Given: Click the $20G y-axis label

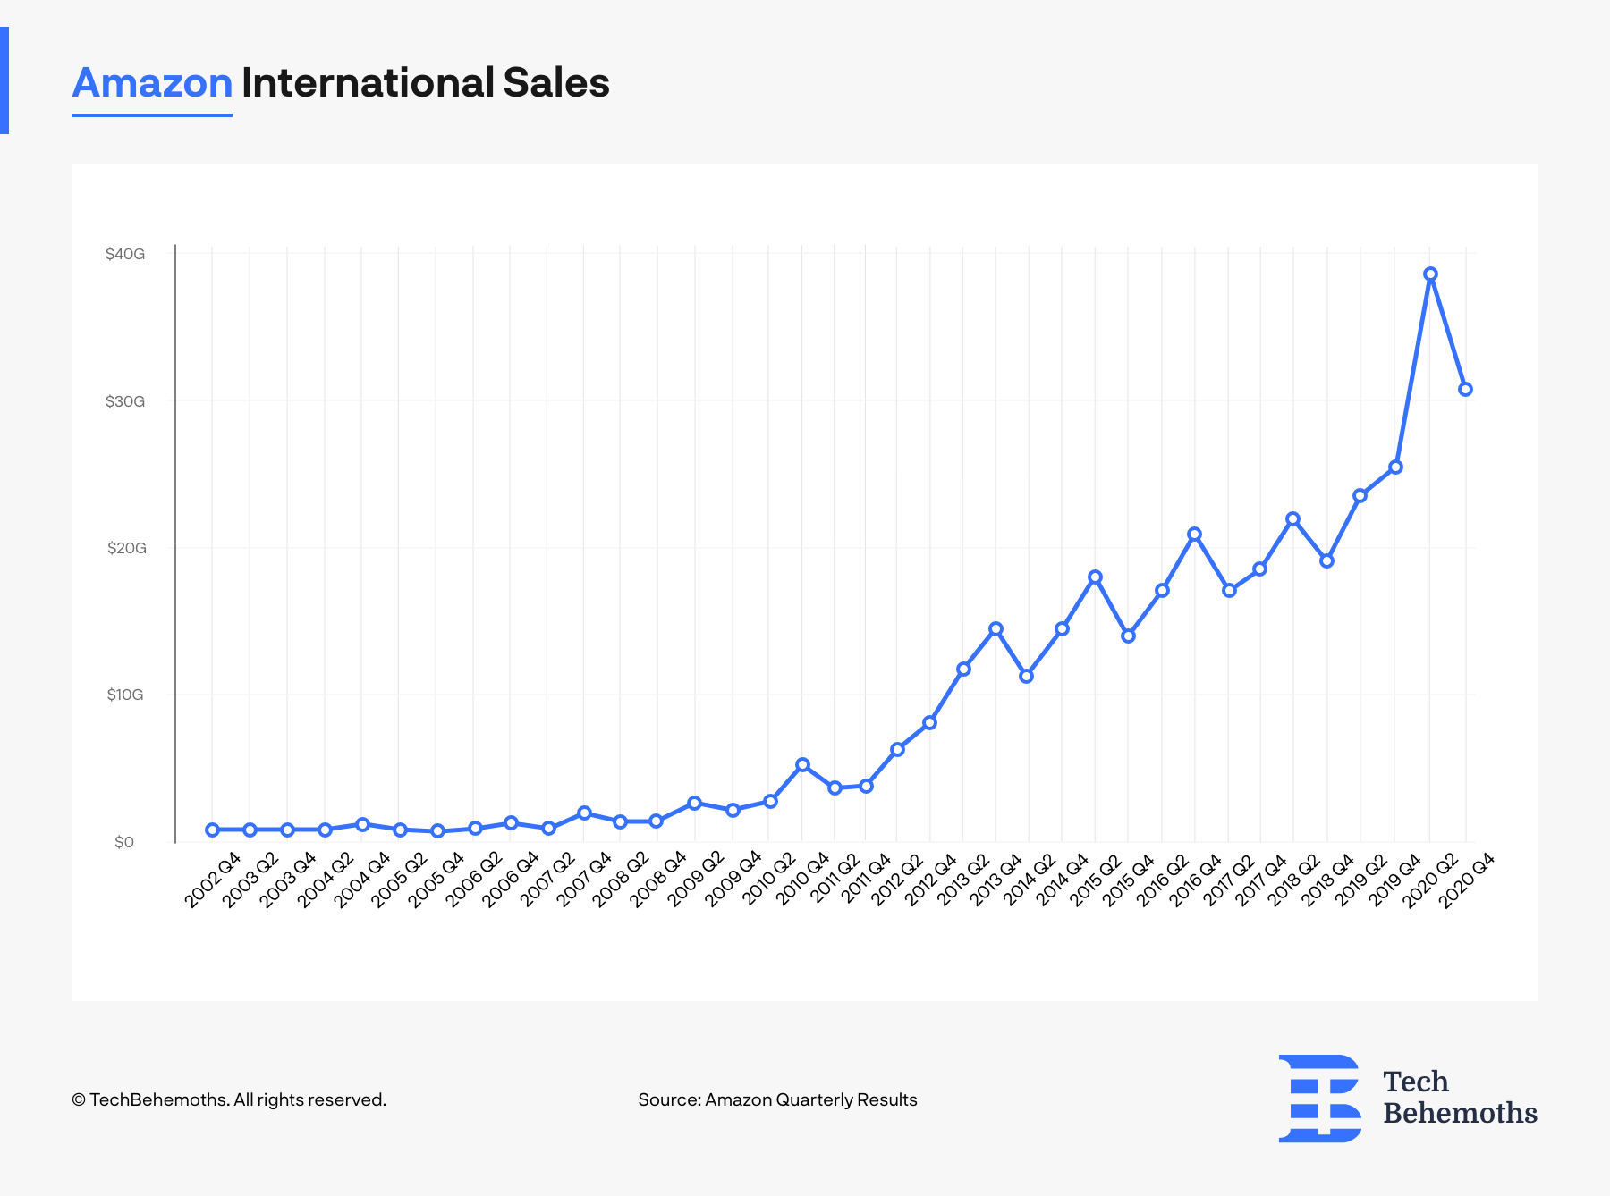Looking at the screenshot, I should pos(126,548).
